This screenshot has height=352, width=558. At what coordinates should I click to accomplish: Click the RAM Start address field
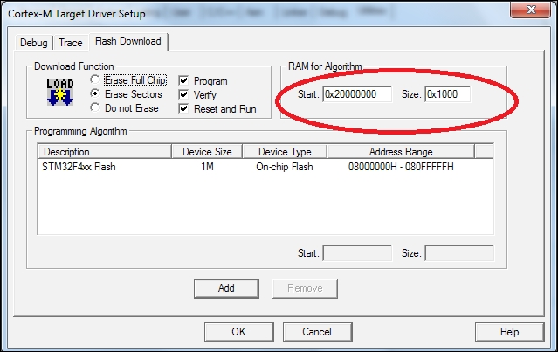pos(356,94)
